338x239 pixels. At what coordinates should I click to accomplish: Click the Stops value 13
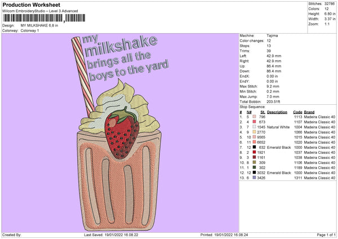tap(269, 46)
